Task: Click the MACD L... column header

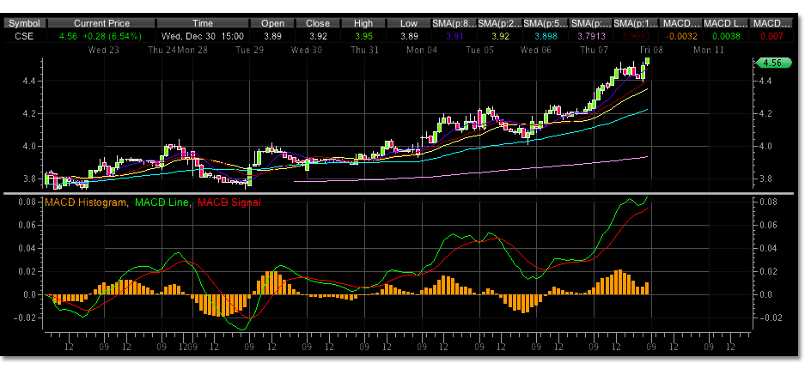Action: point(724,24)
